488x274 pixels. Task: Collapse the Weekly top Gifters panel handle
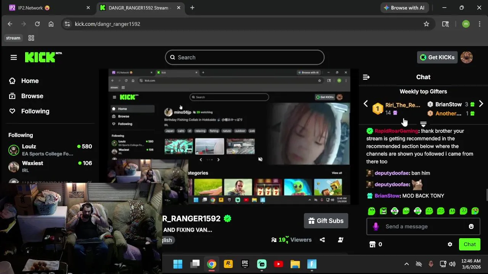click(x=423, y=124)
